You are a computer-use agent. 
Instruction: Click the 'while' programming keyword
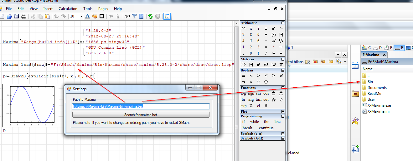pyautogui.click(x=254, y=122)
